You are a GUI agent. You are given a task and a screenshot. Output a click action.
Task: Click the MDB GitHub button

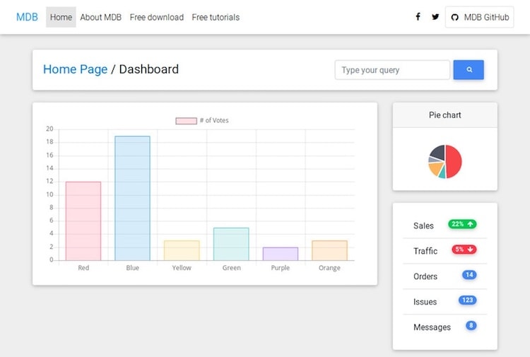click(x=479, y=17)
